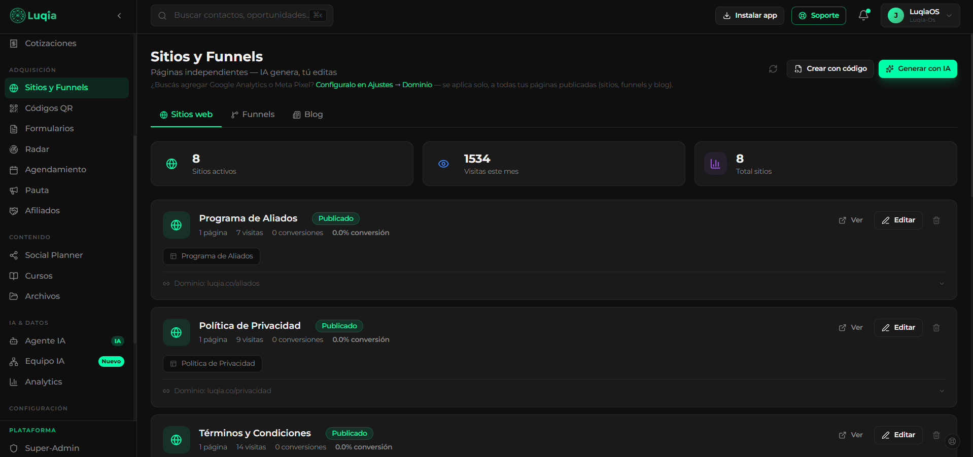973x457 pixels.
Task: Click the Analytics chart icon
Action: [14, 382]
